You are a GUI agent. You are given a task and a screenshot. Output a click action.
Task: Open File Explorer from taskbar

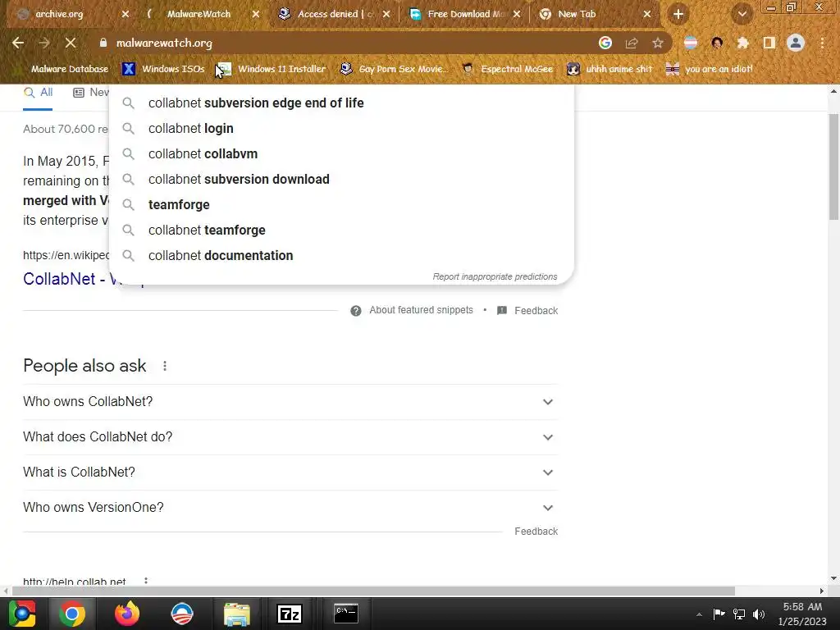pyautogui.click(x=237, y=614)
